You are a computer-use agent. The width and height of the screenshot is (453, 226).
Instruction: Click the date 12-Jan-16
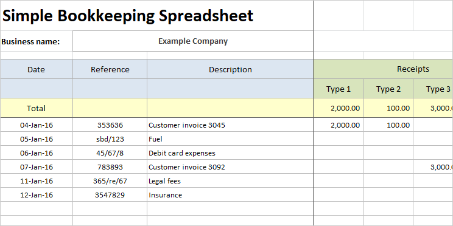37,194
